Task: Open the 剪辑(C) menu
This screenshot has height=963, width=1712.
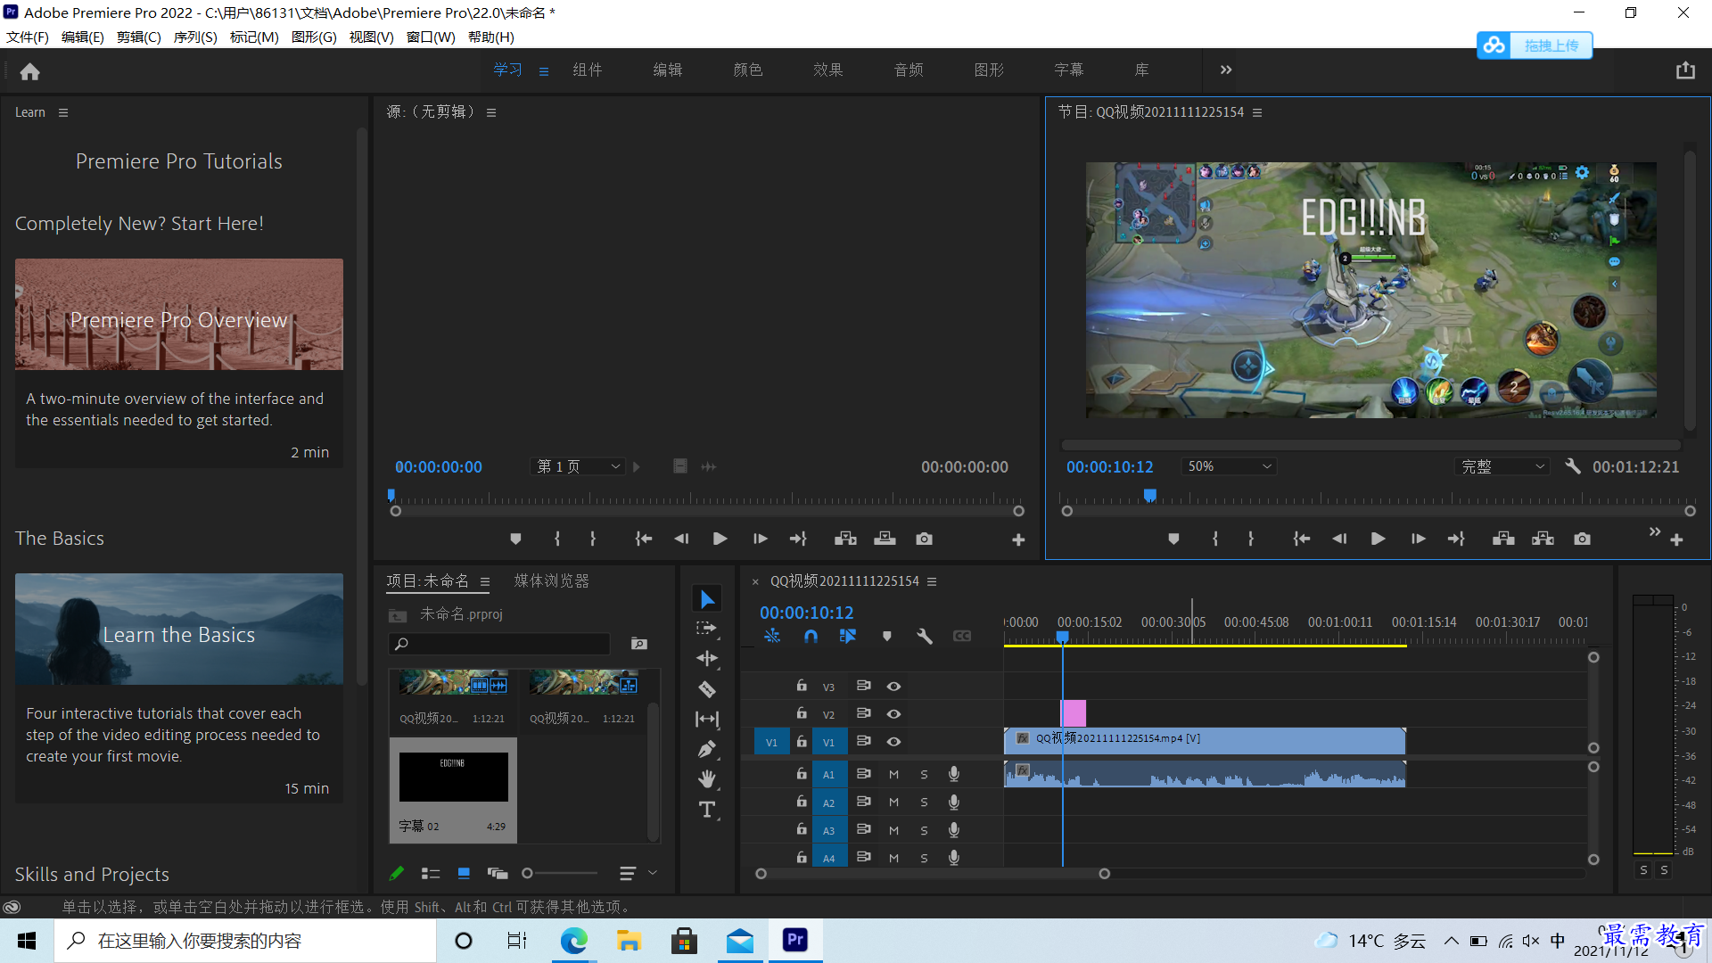Action: click(x=139, y=37)
